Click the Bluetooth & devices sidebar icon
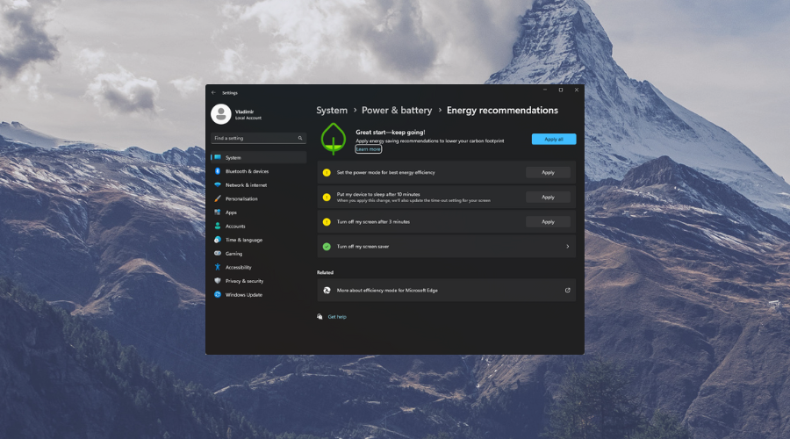This screenshot has width=790, height=439. tap(217, 171)
